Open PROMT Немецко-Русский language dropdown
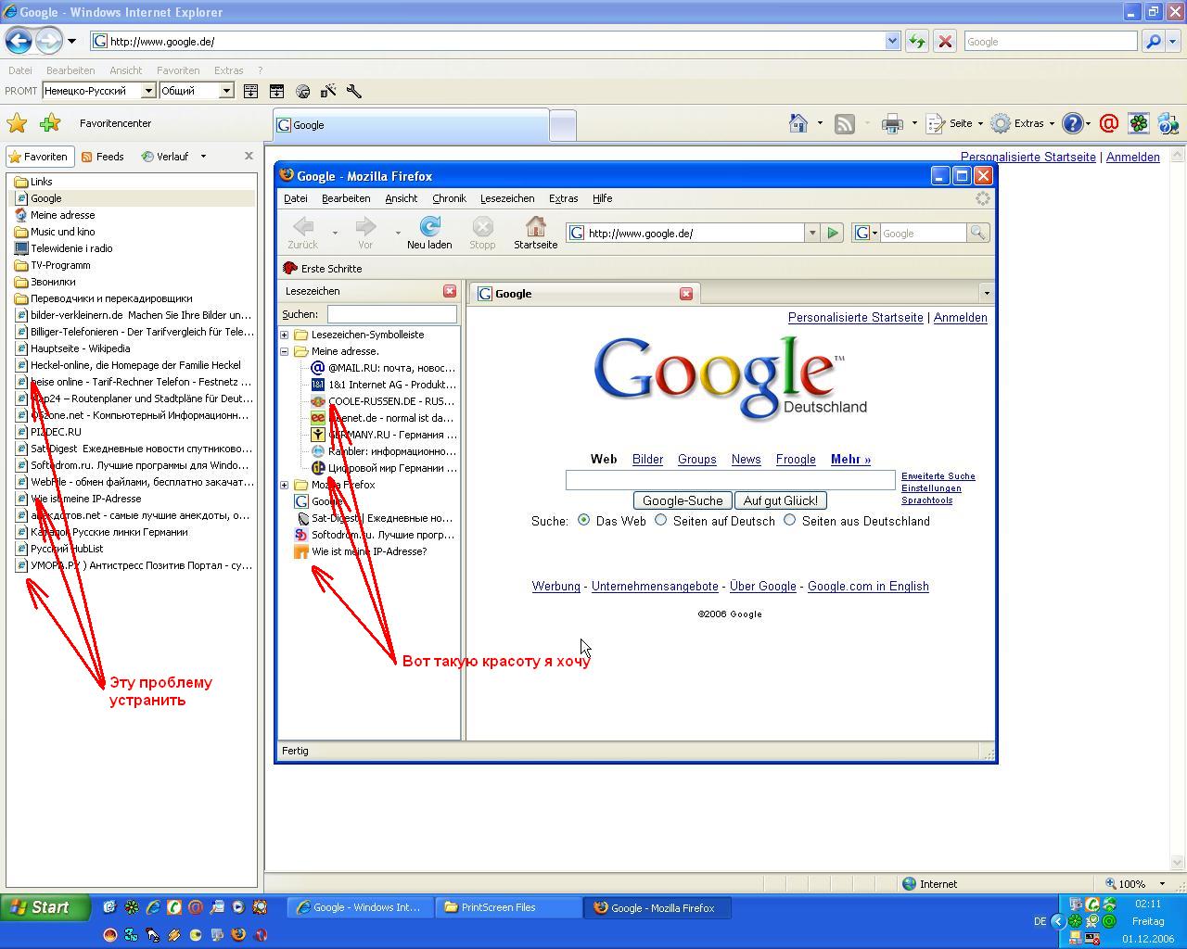The width and height of the screenshot is (1187, 949). [147, 91]
